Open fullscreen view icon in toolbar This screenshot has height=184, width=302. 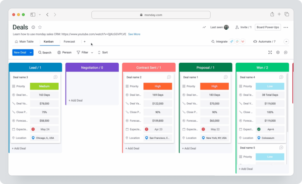(x=270, y=52)
